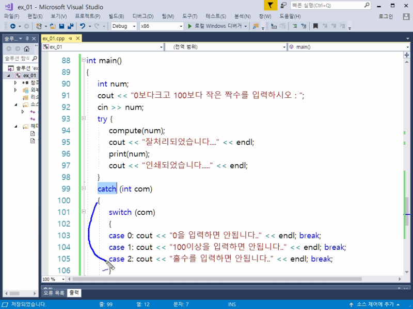This screenshot has width=413, height=309.
Task: Toggle a bookmark with the bookmark icon
Action: coord(315,26)
